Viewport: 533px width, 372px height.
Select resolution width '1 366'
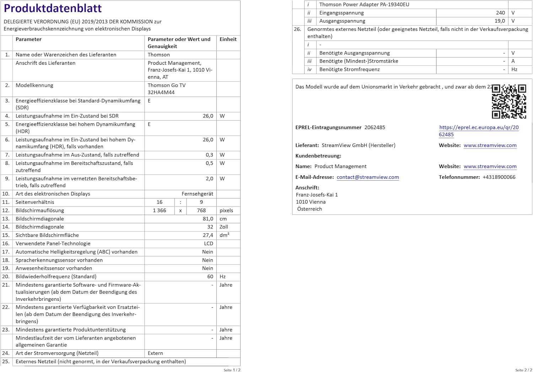point(160,210)
